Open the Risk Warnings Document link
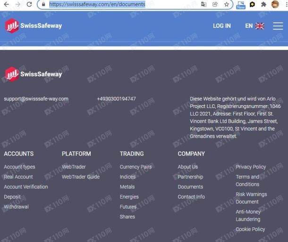Viewport: 288px width, 242px height. click(x=251, y=198)
